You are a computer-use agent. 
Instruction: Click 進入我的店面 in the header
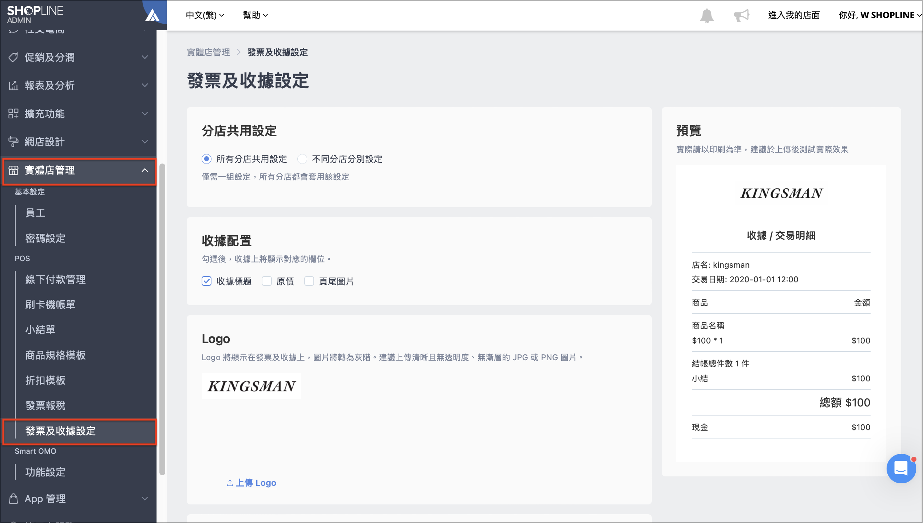pyautogui.click(x=794, y=15)
